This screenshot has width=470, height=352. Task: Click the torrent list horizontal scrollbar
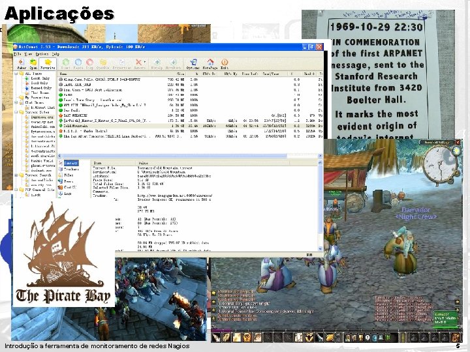(x=174, y=156)
